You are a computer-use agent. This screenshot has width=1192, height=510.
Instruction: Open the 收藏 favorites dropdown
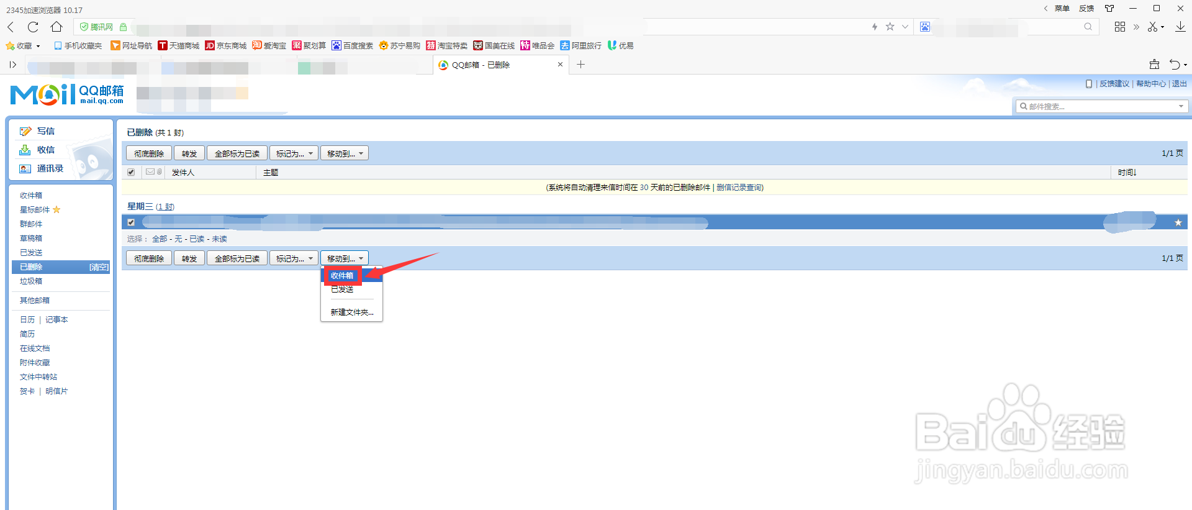click(x=24, y=45)
